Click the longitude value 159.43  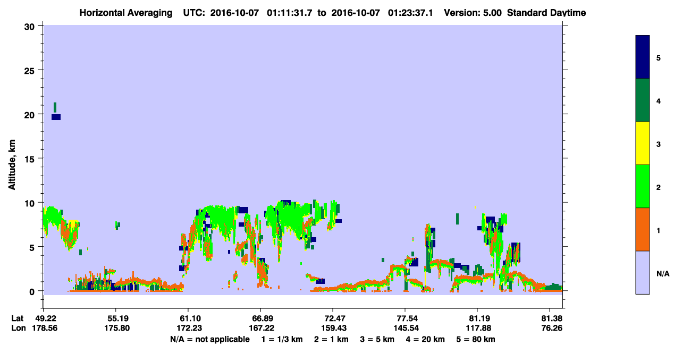[x=333, y=329]
